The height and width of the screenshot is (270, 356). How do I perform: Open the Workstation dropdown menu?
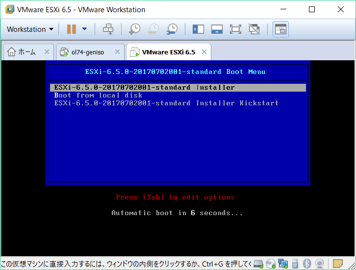30,29
